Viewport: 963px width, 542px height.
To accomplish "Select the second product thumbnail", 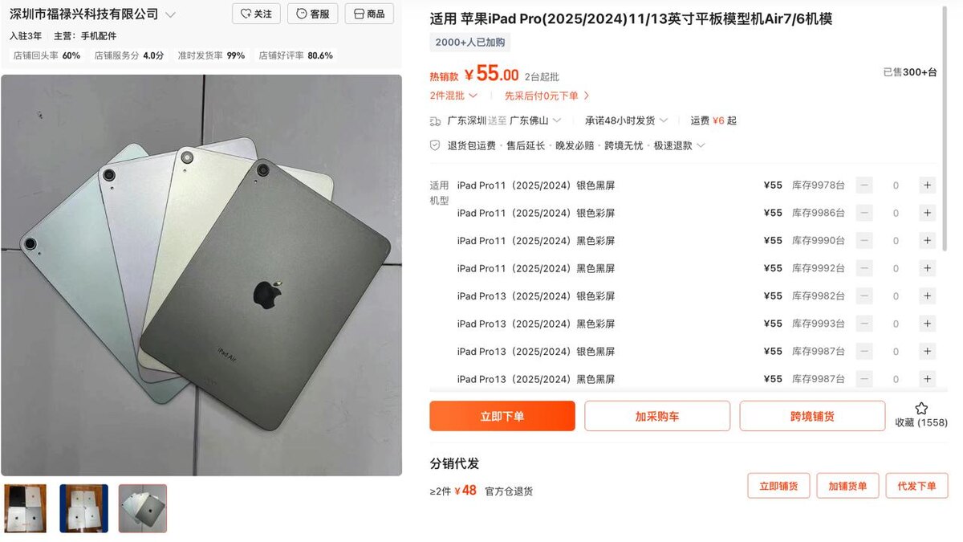I will 83,508.
